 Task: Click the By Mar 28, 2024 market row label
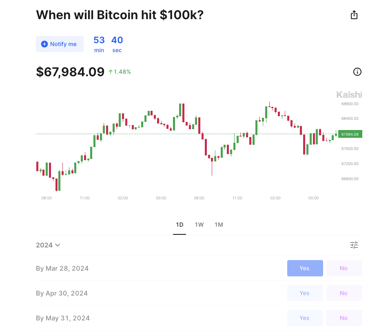point(62,268)
